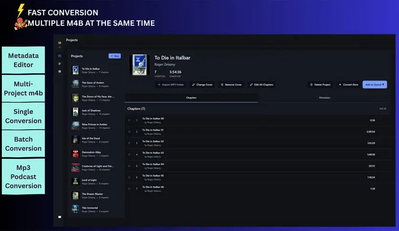Open the settings gear icon in the sidebar
Viewport: 399px width, 231px height.
60,72
